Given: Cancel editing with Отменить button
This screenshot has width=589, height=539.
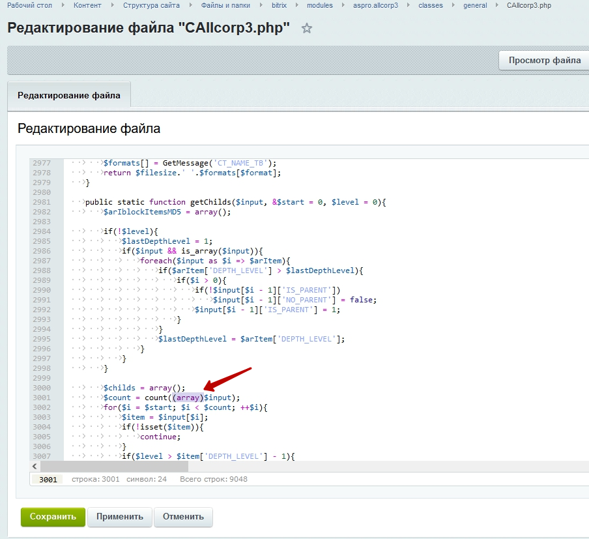Looking at the screenshot, I should 183,517.
